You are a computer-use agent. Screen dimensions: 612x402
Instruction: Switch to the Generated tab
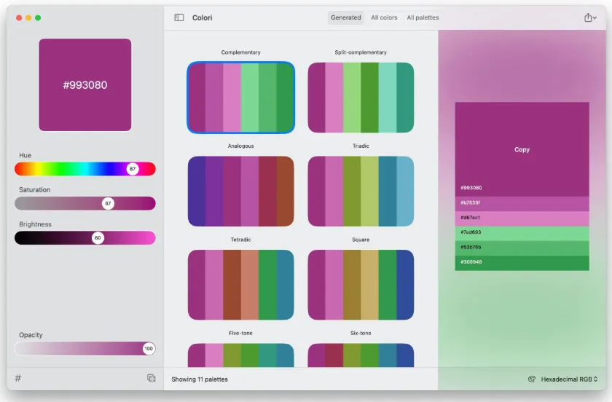346,17
